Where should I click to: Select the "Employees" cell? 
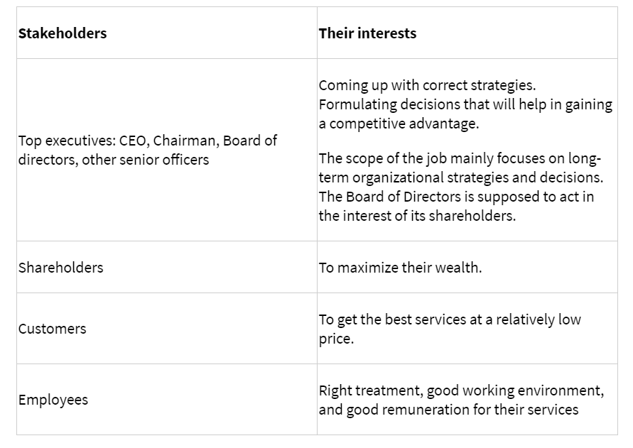[53, 400]
